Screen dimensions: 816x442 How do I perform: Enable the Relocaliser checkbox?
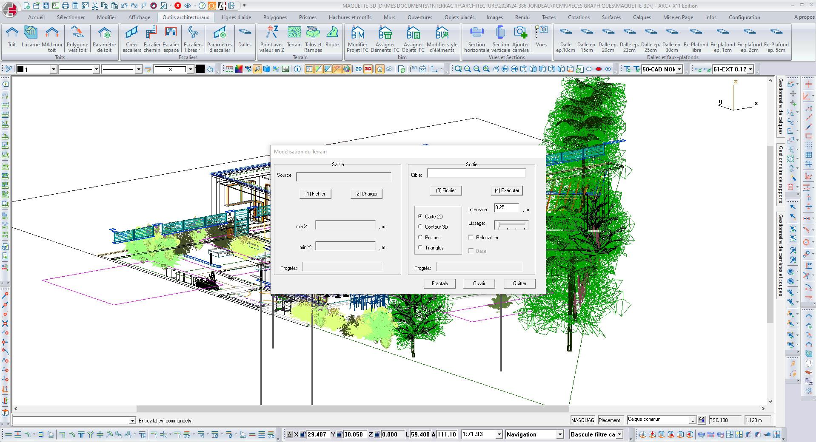[471, 238]
